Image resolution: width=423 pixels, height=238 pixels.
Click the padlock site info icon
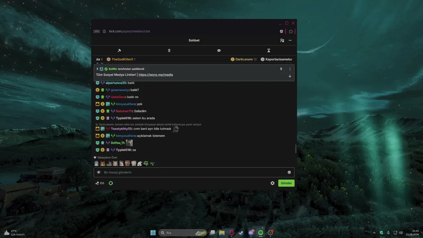tap(104, 31)
